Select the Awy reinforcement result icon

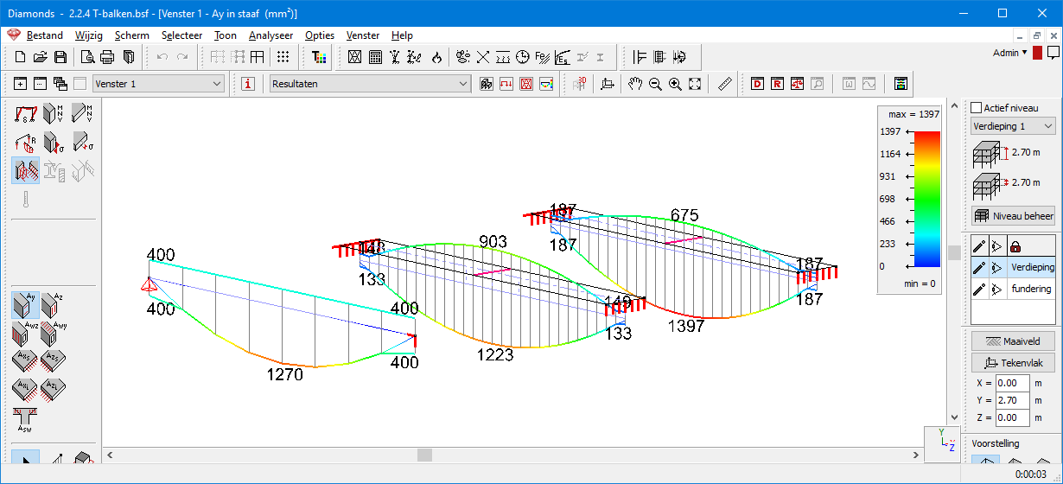(x=53, y=334)
